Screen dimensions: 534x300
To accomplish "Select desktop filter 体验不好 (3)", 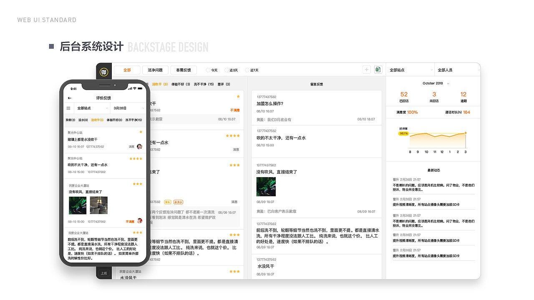I will [181, 84].
